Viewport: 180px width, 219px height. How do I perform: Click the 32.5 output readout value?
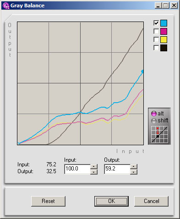[51, 171]
